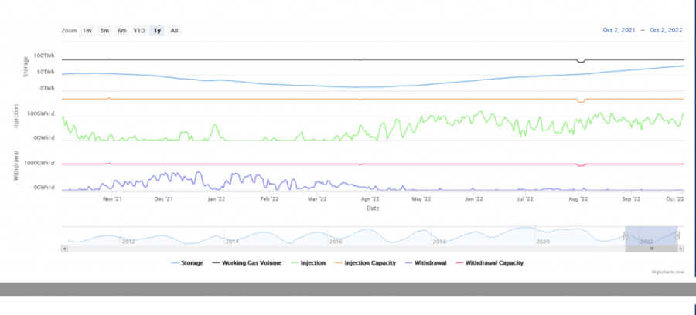This screenshot has height=315, width=696.
Task: Click the Oct 2, 2022 end date
Action: pos(667,31)
